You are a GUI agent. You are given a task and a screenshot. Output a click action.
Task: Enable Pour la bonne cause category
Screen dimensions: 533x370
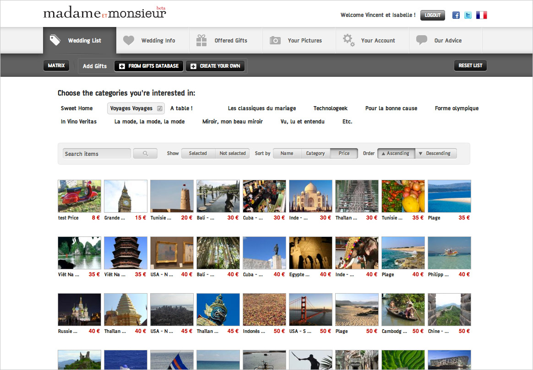391,108
